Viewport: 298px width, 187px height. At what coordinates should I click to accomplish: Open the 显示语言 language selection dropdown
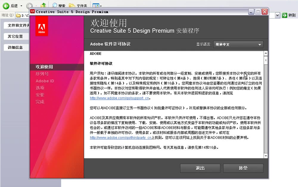(x=238, y=44)
